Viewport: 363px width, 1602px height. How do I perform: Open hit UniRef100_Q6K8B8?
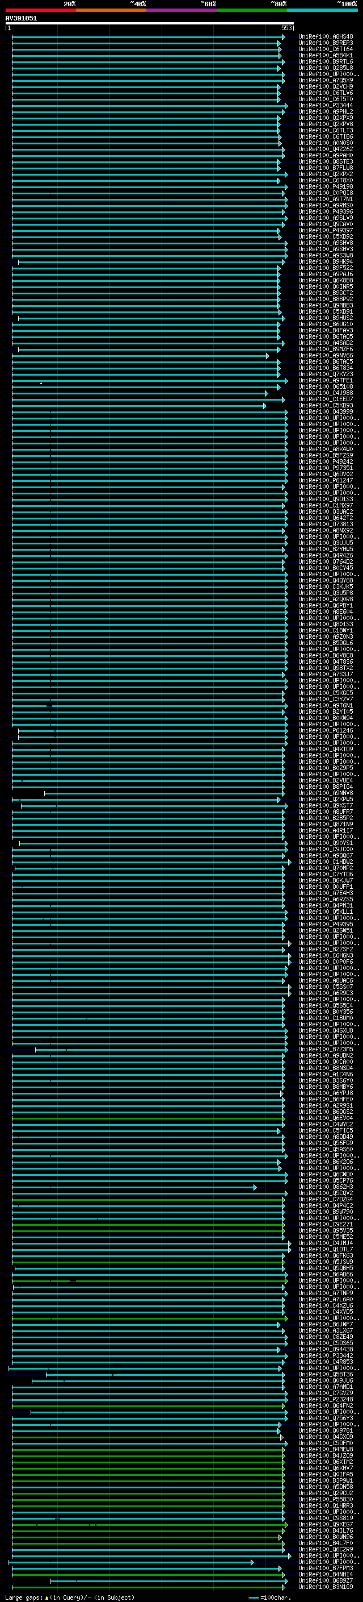point(325,281)
